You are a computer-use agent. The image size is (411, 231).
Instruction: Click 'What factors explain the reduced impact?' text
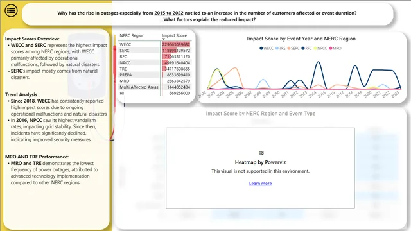tap(207, 20)
